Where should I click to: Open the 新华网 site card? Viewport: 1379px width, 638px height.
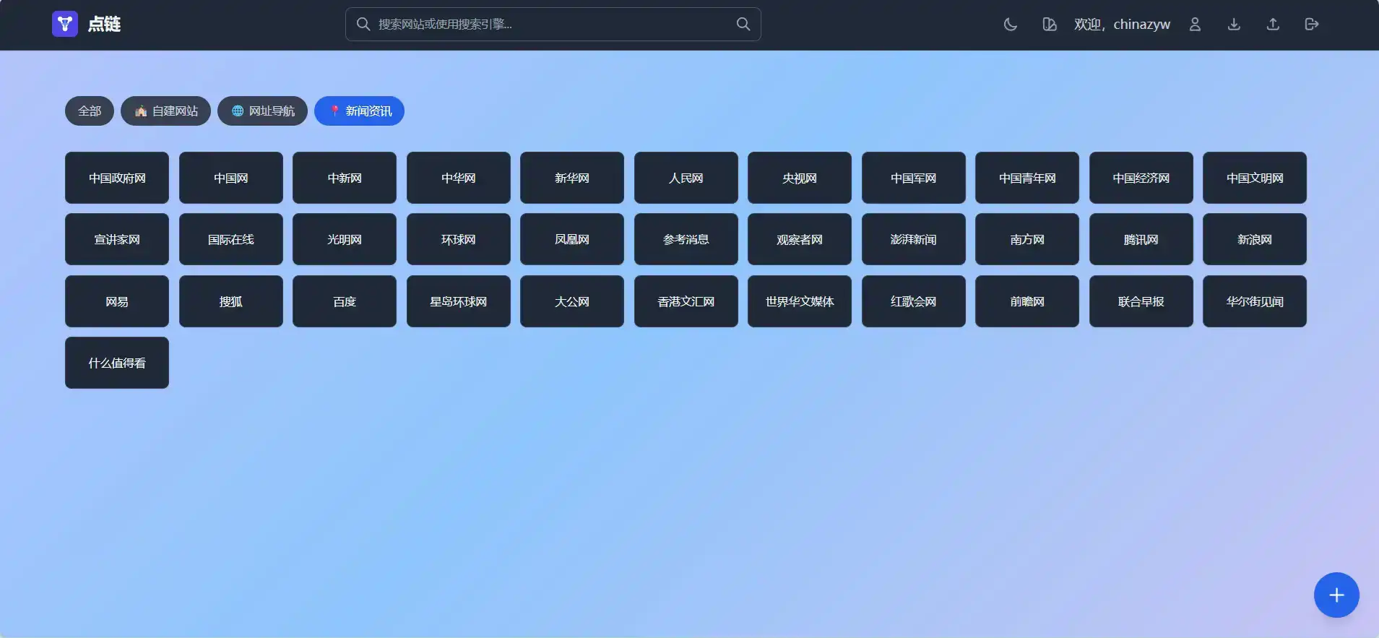click(x=572, y=178)
